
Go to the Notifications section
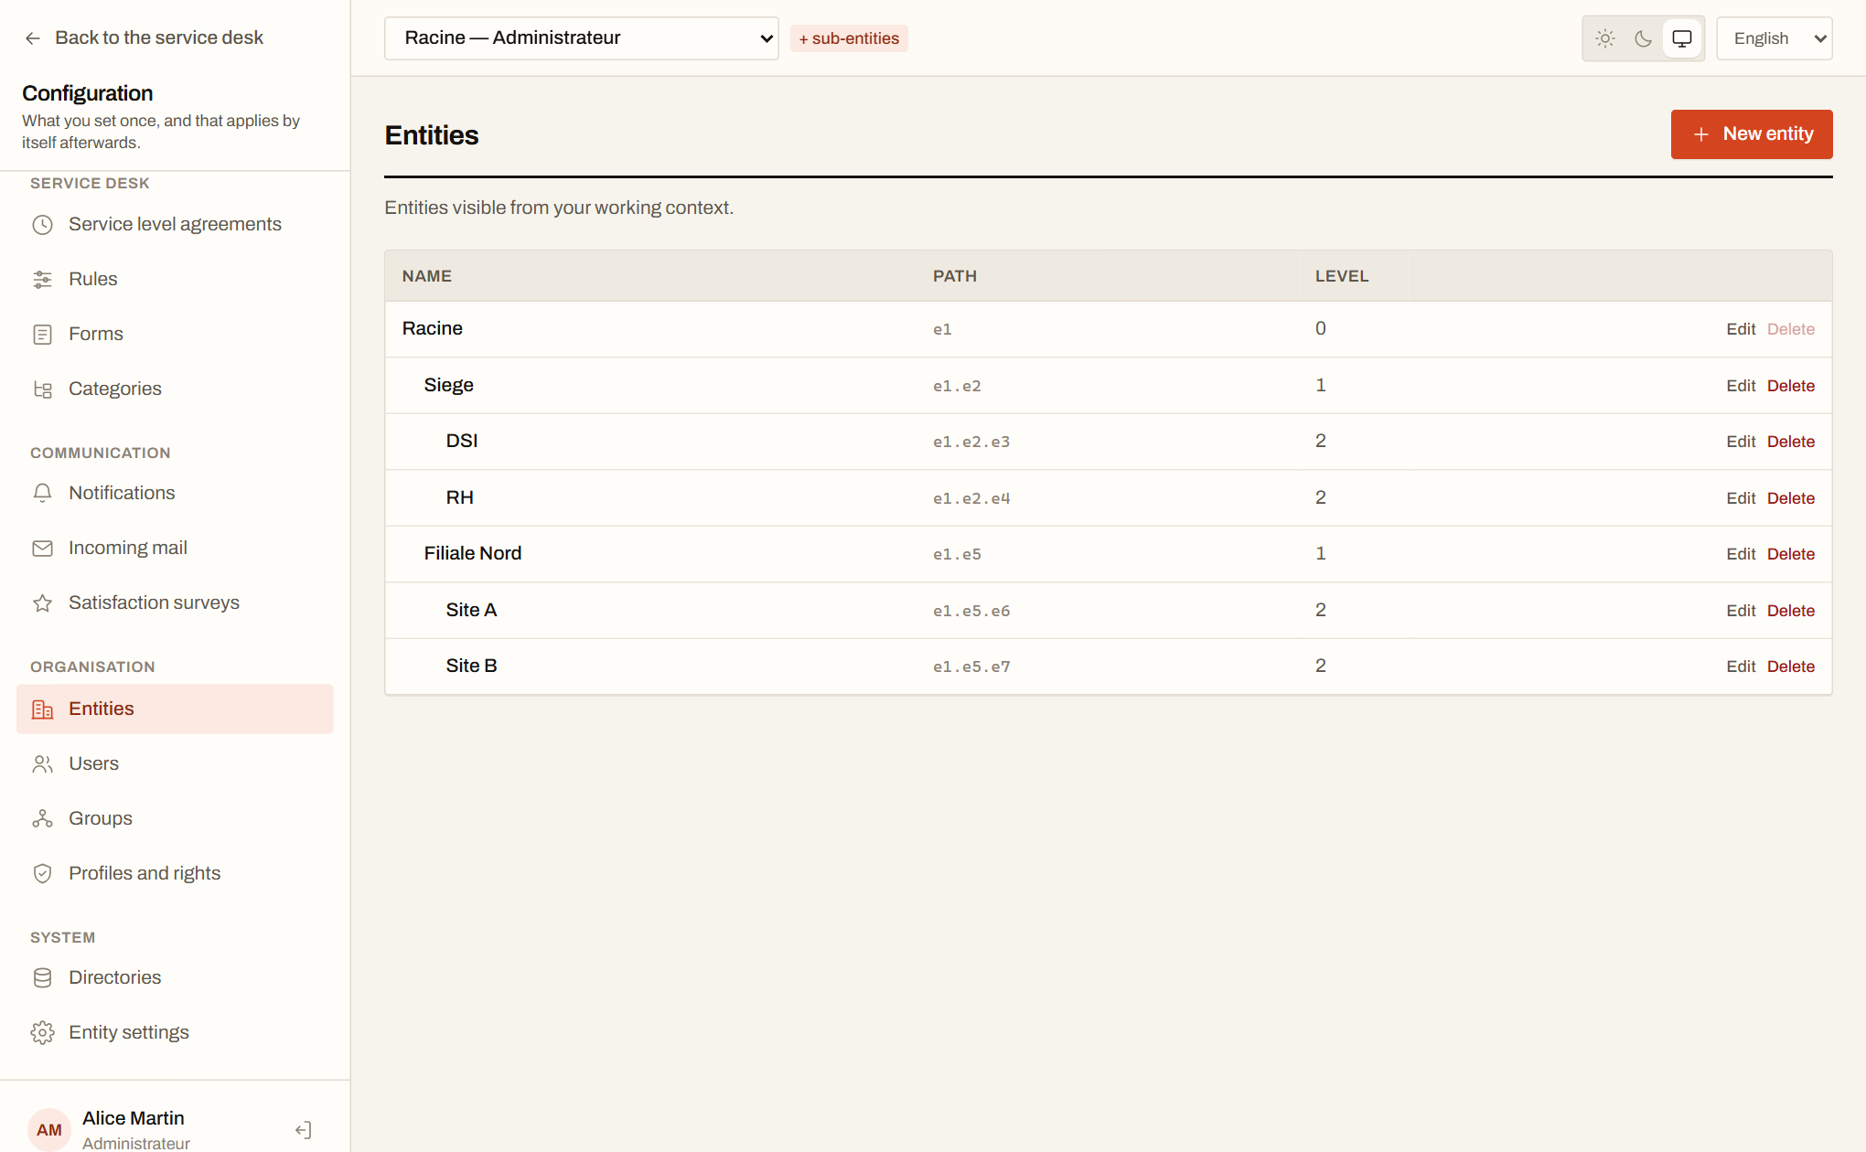click(x=175, y=494)
